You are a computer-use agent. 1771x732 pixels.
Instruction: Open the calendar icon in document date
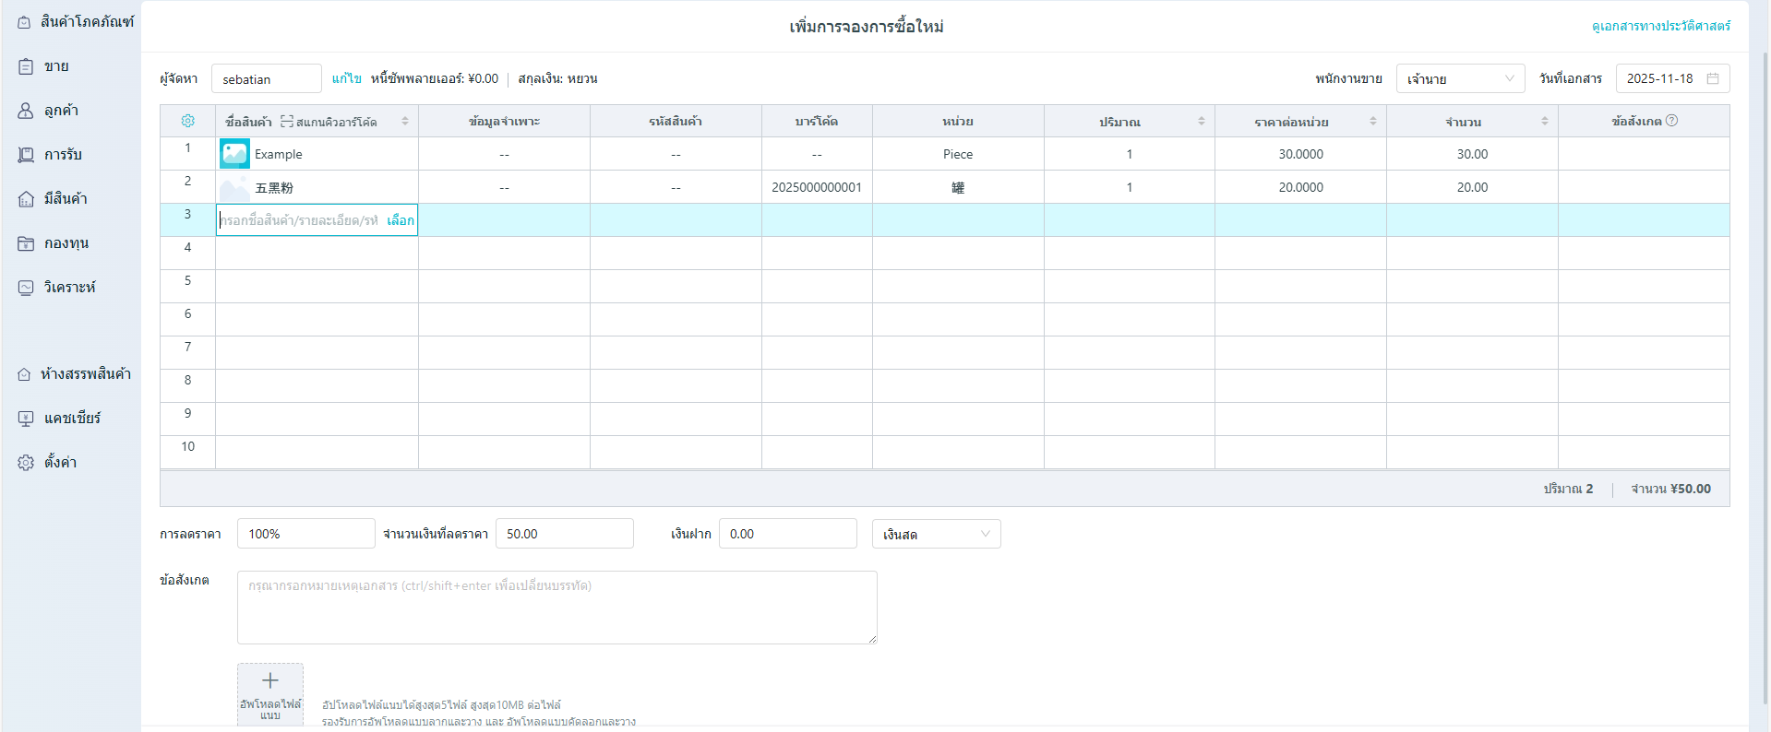[1713, 78]
